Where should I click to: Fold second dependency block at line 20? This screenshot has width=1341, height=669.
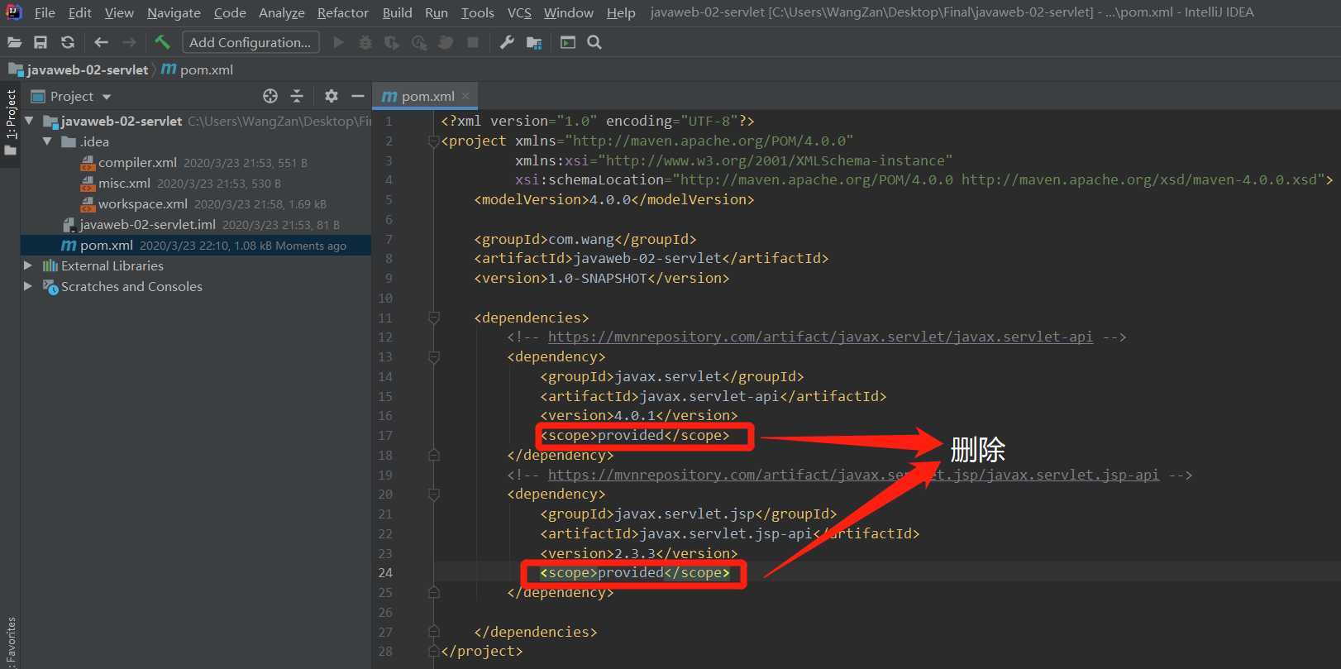pyautogui.click(x=434, y=495)
